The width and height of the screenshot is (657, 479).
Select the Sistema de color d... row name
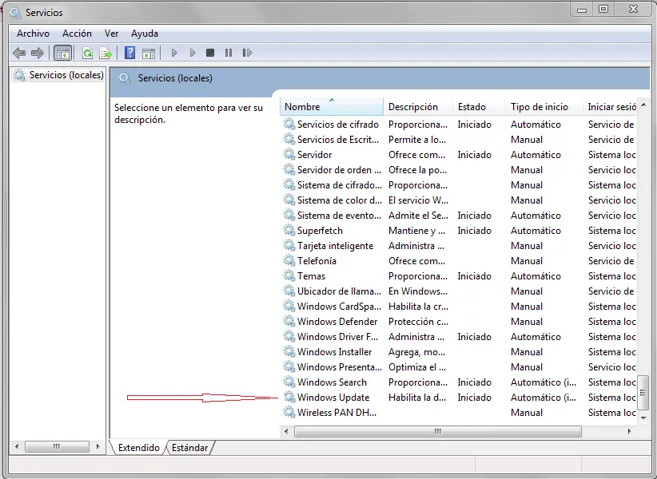(x=340, y=200)
